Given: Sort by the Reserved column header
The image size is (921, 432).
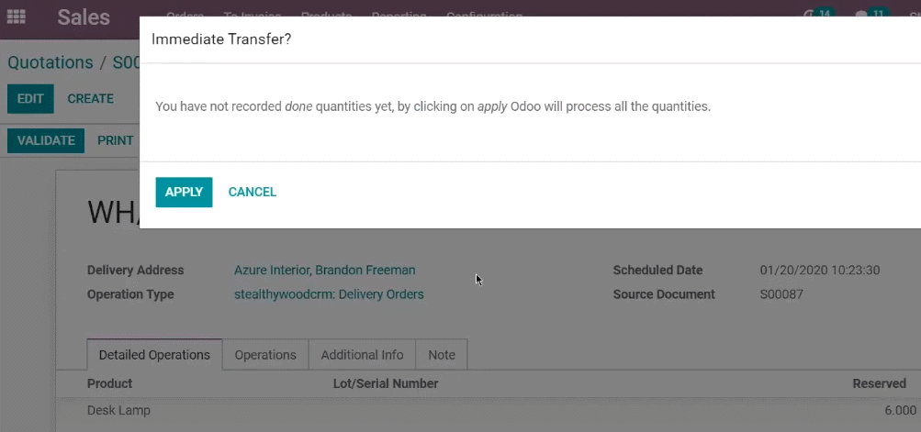Looking at the screenshot, I should 880,383.
